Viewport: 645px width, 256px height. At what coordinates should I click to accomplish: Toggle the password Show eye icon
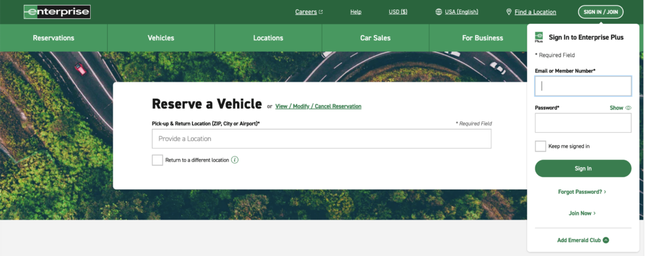(x=628, y=108)
